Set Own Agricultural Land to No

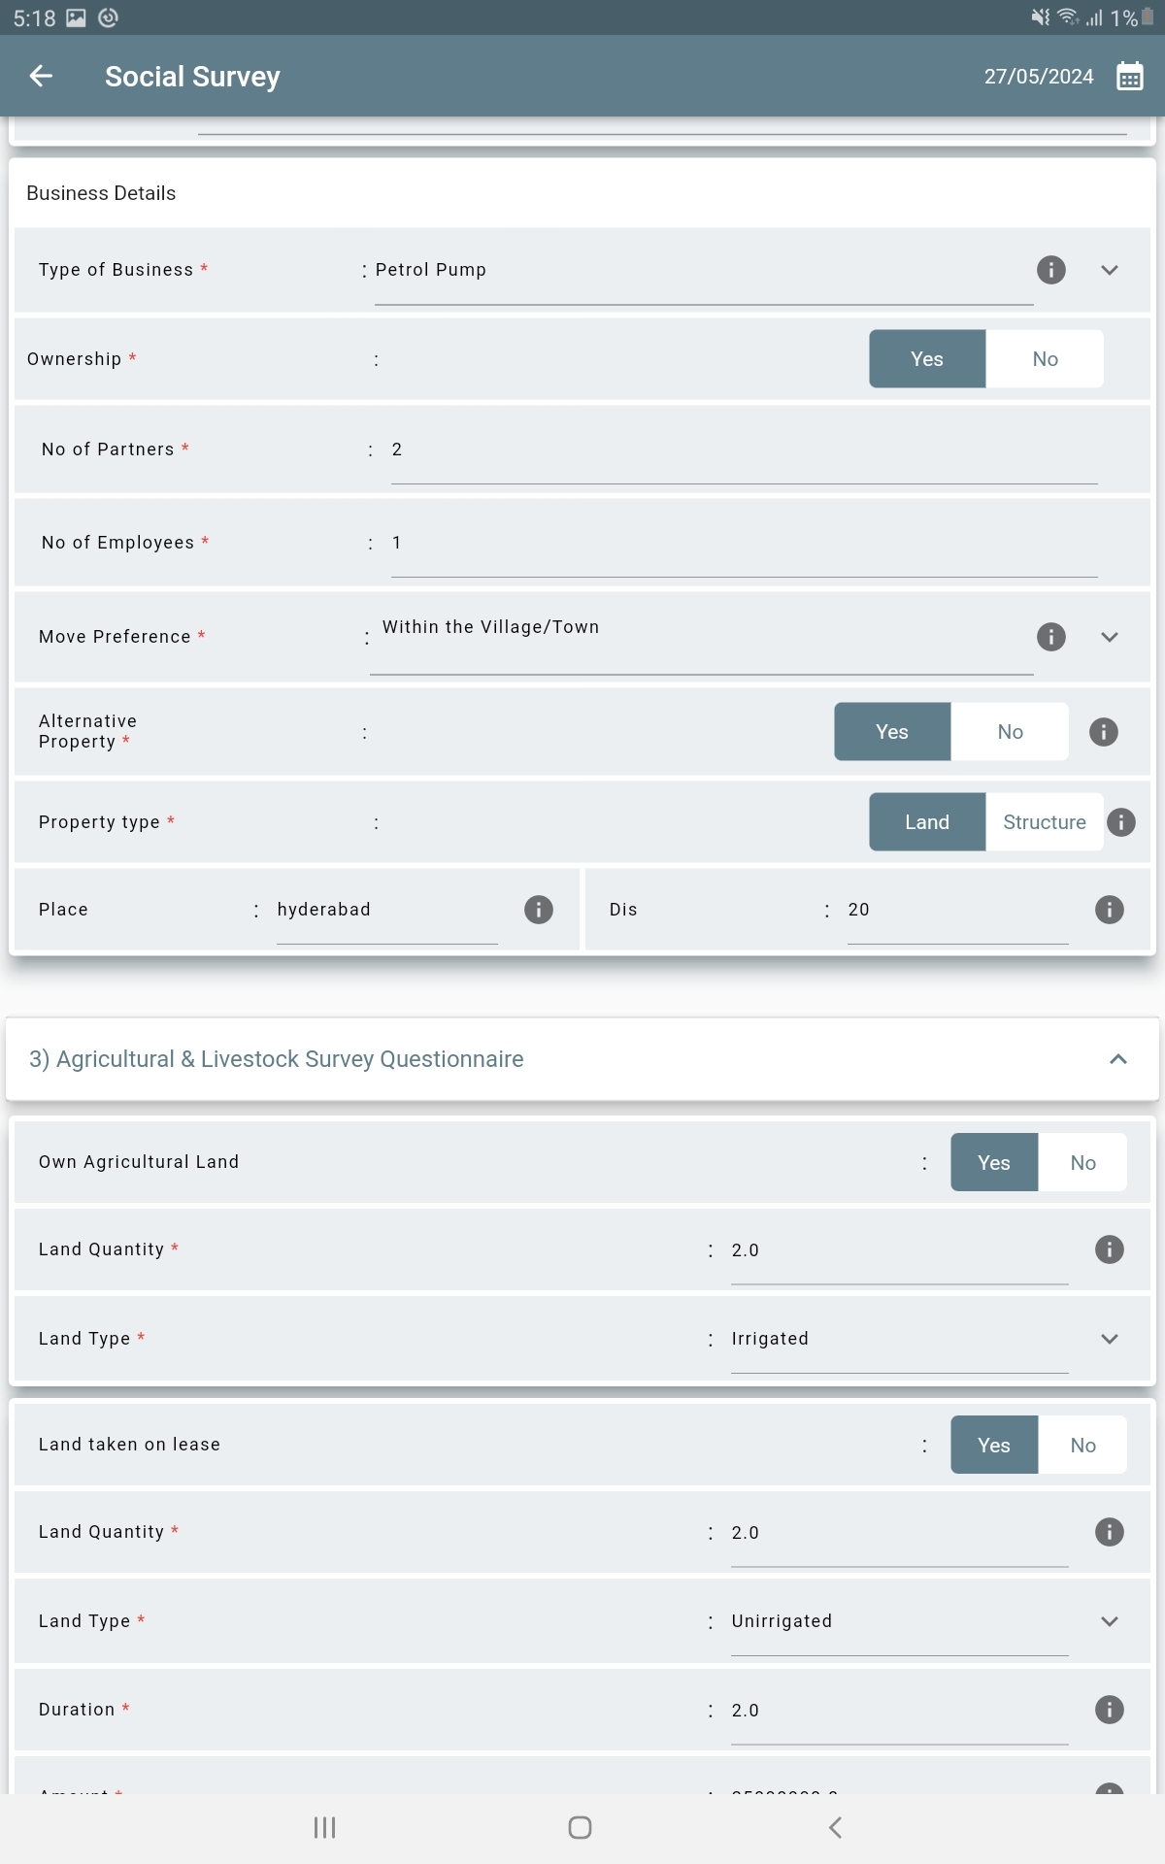tap(1082, 1163)
